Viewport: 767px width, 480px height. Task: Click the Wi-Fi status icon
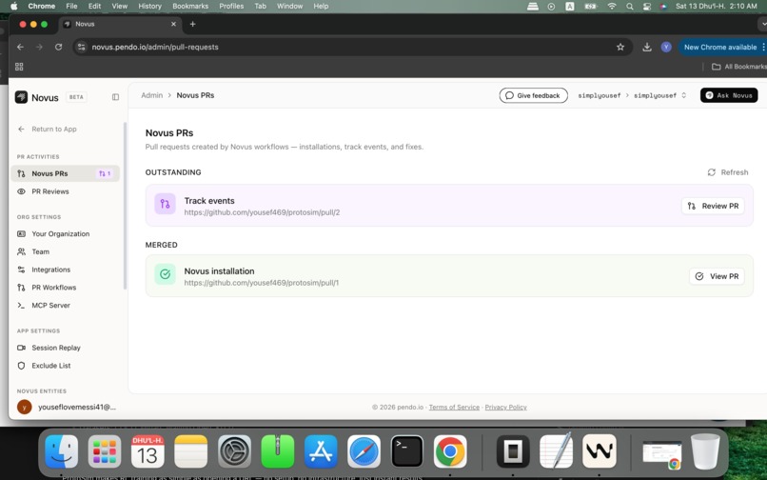[612, 7]
